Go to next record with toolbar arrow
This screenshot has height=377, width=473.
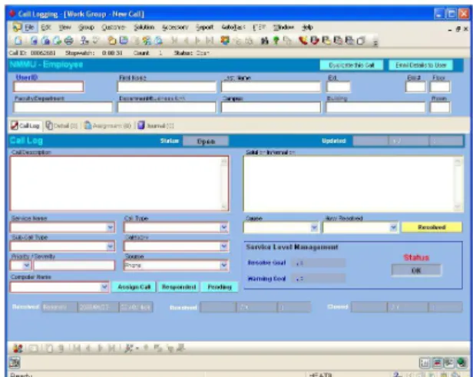pyautogui.click(x=197, y=41)
